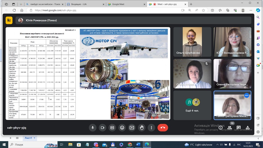Select the Ольга Щербакова video tile
This screenshot has width=263, height=148.
click(192, 42)
